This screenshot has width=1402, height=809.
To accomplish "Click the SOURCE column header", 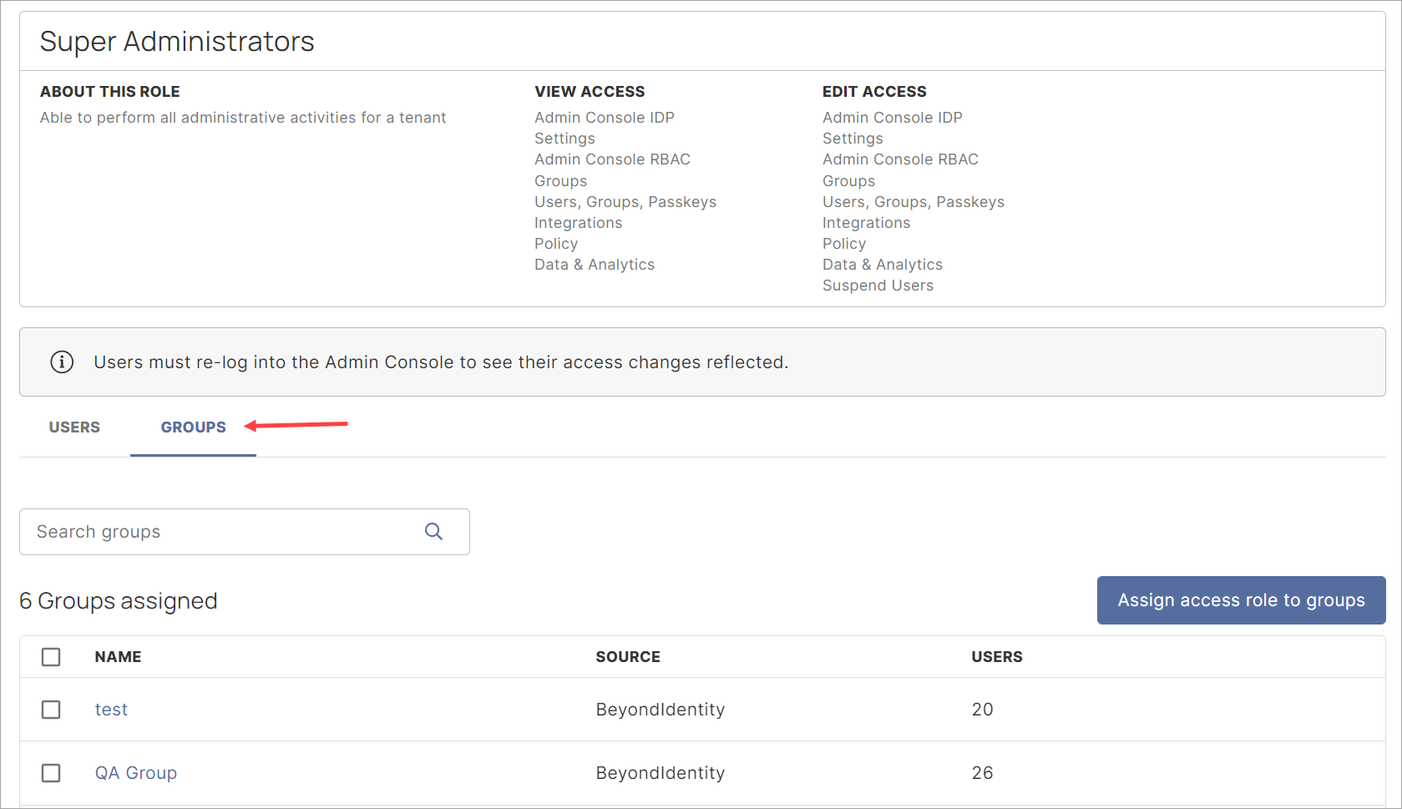I will click(628, 657).
